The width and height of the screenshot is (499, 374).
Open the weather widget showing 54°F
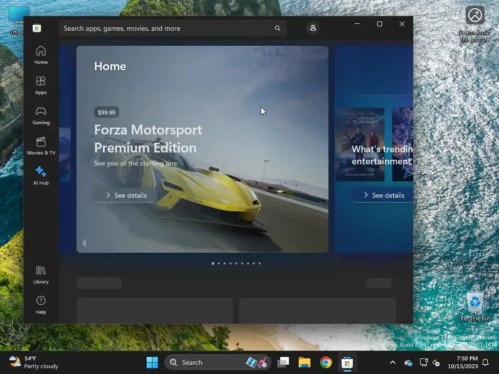tap(34, 362)
